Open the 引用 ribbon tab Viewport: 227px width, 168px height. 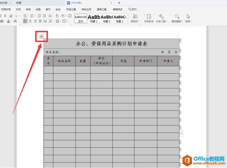point(18,9)
